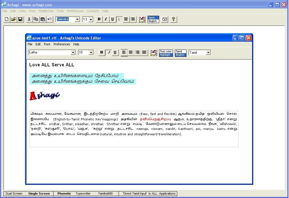
Task: Left-align text using main toolbar L button
Action: pos(119,19)
